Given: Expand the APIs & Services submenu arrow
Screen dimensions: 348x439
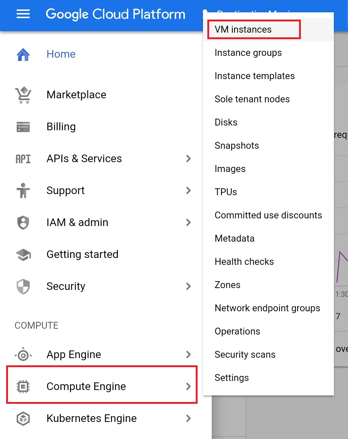Looking at the screenshot, I should tap(188, 159).
